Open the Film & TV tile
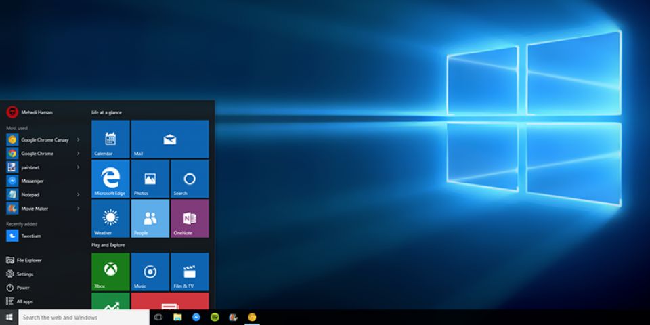The height and width of the screenshot is (325, 650). click(190, 272)
